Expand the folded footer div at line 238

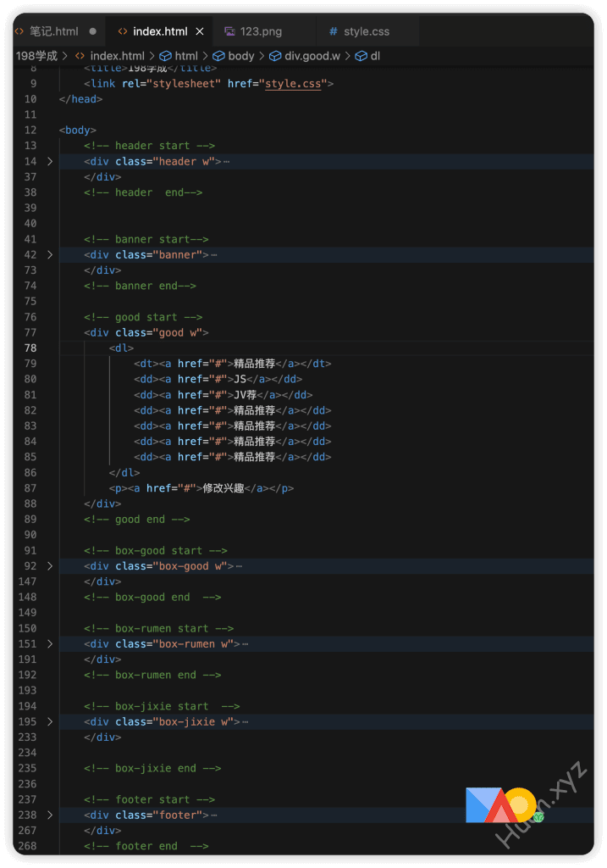point(50,815)
